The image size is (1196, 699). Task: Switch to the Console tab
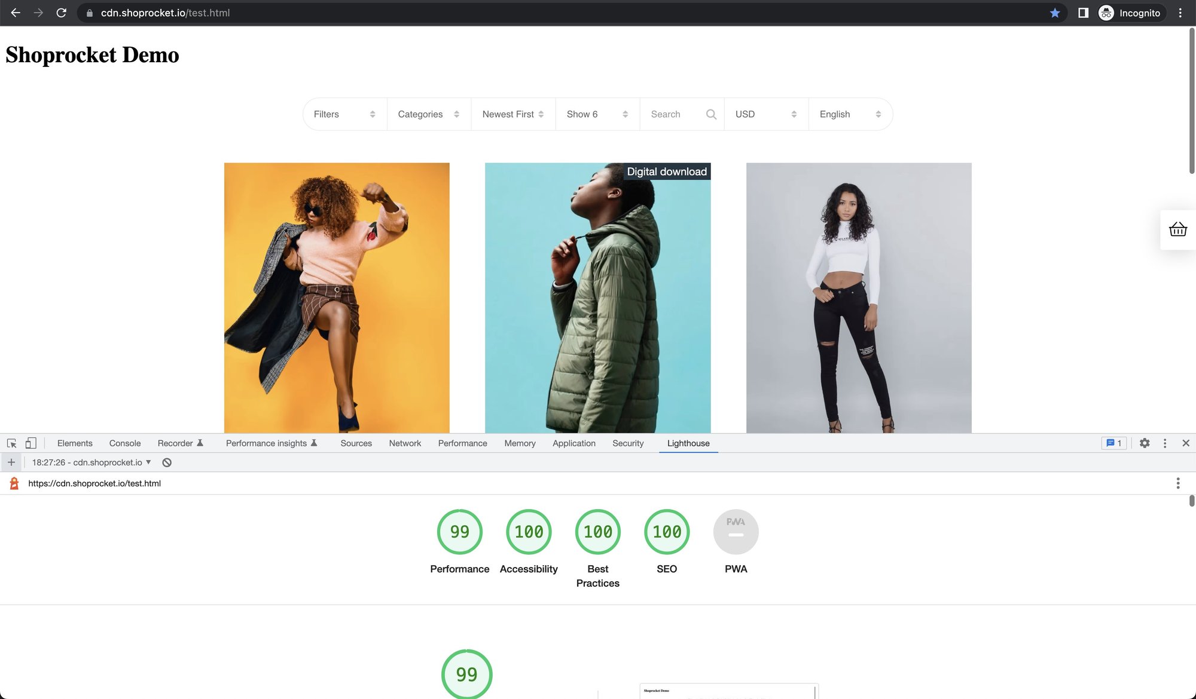tap(125, 443)
